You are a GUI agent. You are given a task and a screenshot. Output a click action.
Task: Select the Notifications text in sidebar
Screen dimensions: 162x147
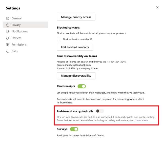click(20, 32)
